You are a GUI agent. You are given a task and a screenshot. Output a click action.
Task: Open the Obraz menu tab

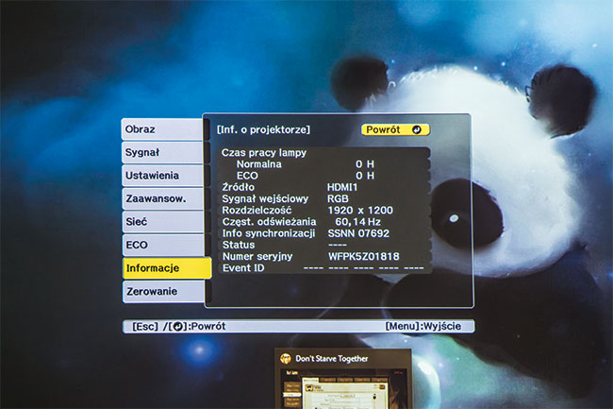click(160, 129)
